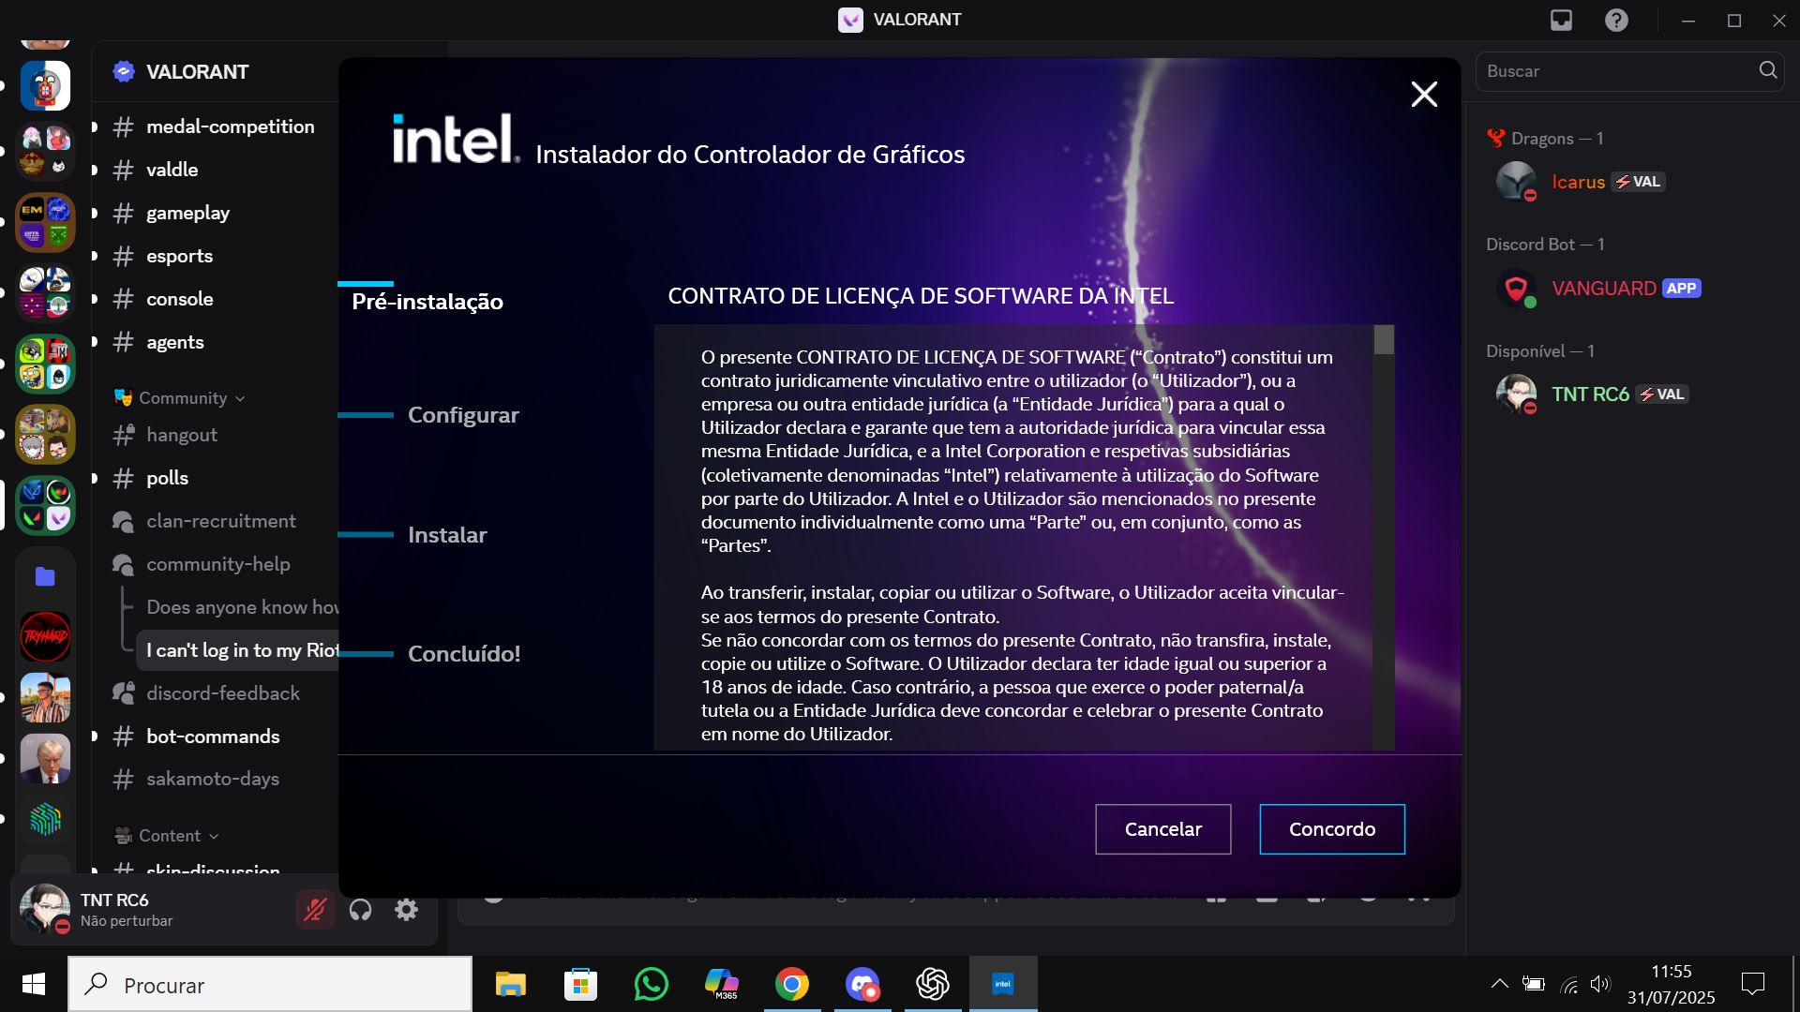Click the APP badge beside VANGUARD
1800x1012 pixels.
pos(1681,289)
